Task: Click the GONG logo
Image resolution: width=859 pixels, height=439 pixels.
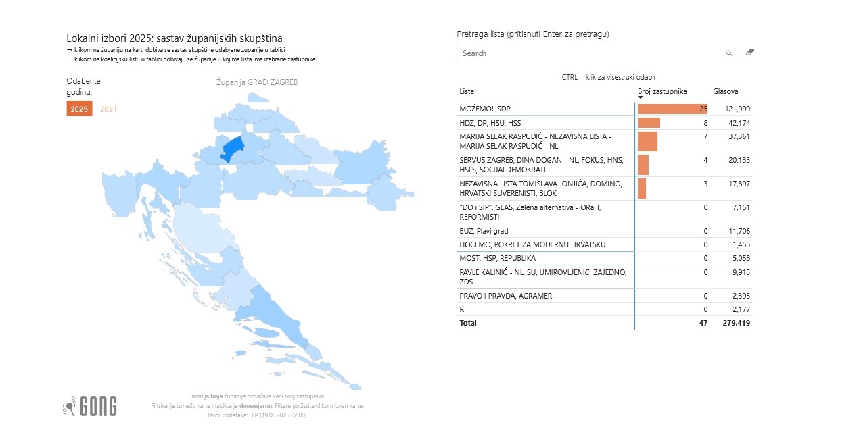Action: (x=90, y=407)
